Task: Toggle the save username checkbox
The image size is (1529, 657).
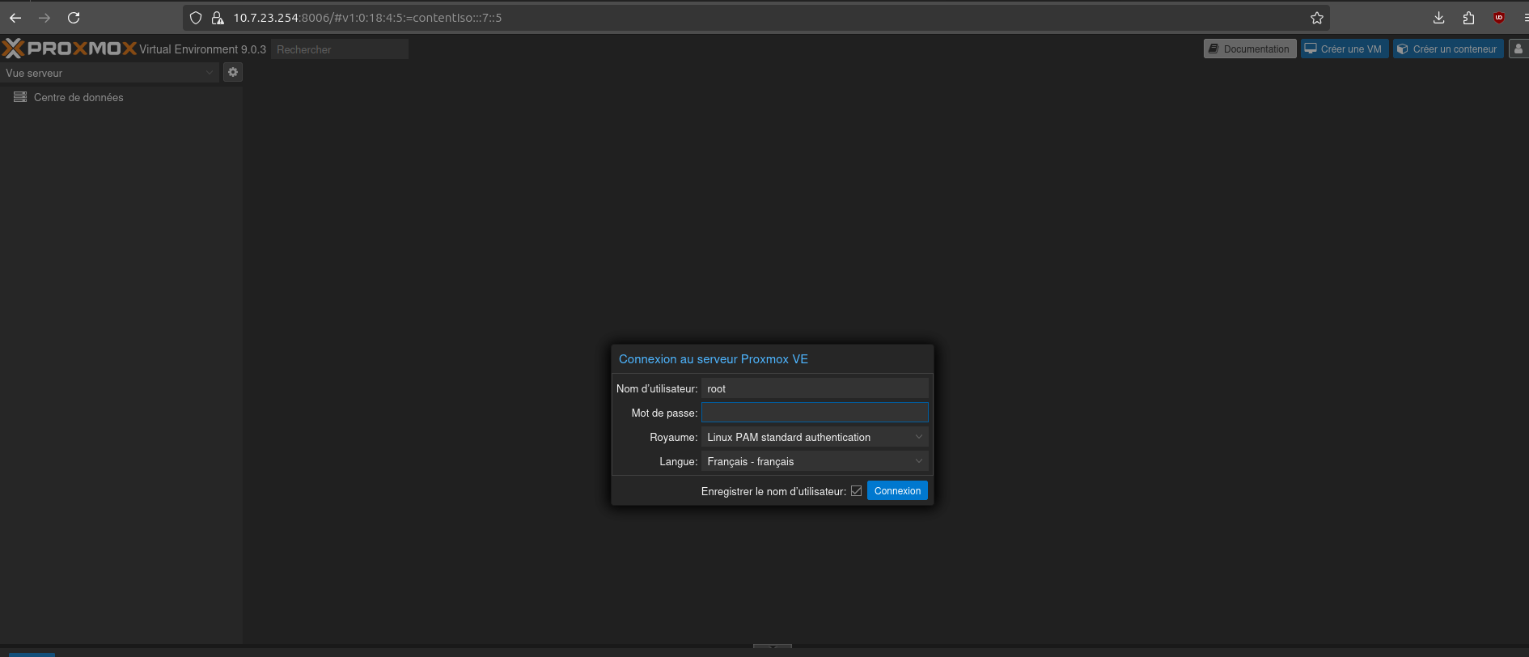Action: coord(856,491)
